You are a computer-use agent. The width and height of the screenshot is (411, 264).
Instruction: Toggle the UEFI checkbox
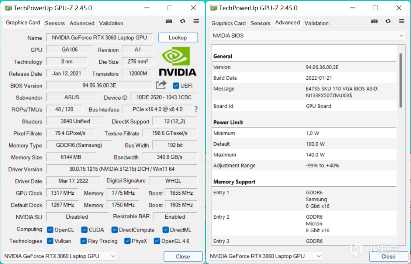coord(176,86)
